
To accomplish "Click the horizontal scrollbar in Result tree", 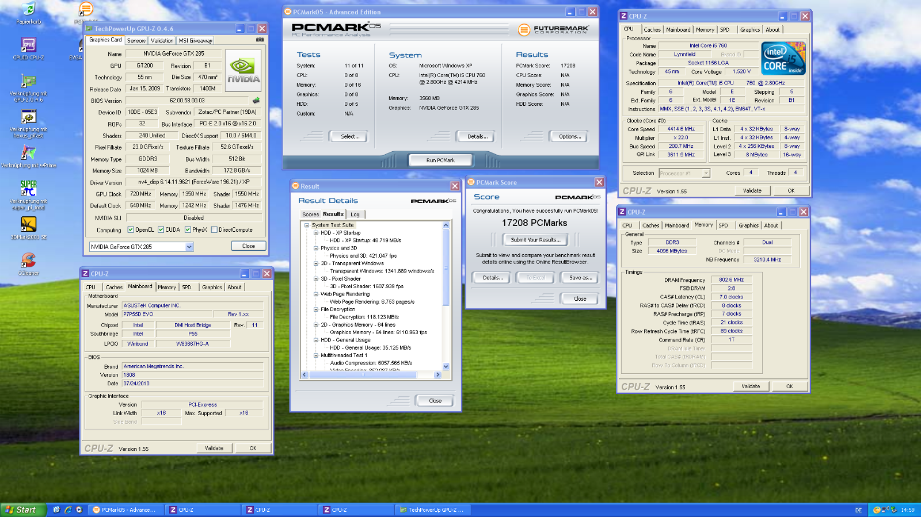I will pos(363,374).
